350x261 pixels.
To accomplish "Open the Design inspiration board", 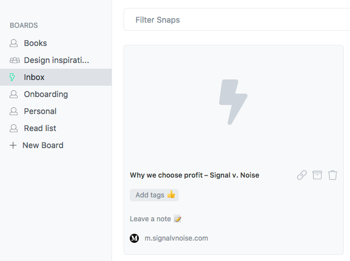I will (x=56, y=60).
